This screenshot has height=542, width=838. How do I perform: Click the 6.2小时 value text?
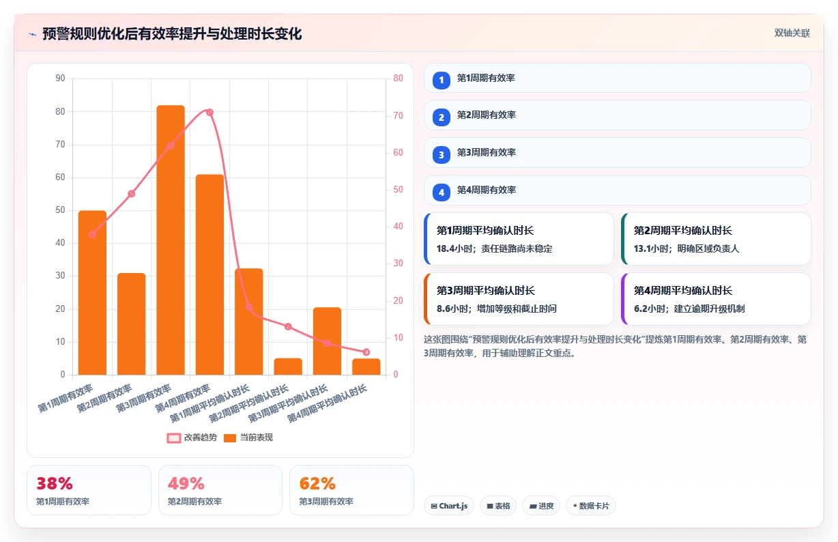click(x=648, y=309)
